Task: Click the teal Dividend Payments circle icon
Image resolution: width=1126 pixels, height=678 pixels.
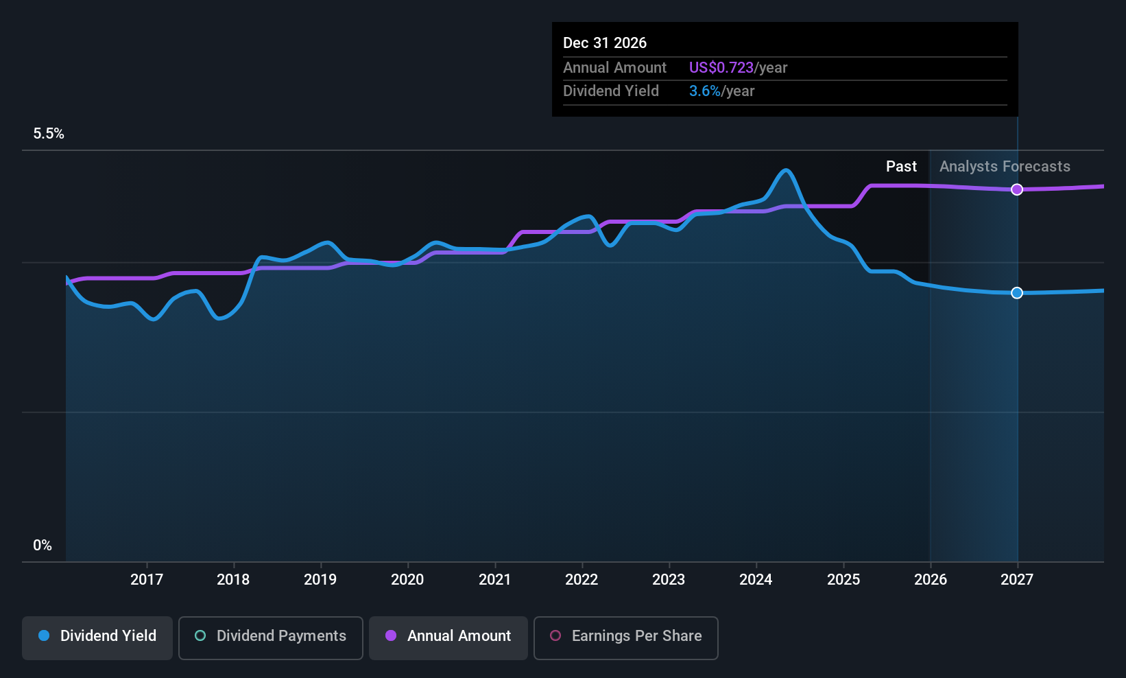Action: pyautogui.click(x=200, y=636)
